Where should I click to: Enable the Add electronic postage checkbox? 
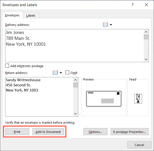point(7,66)
